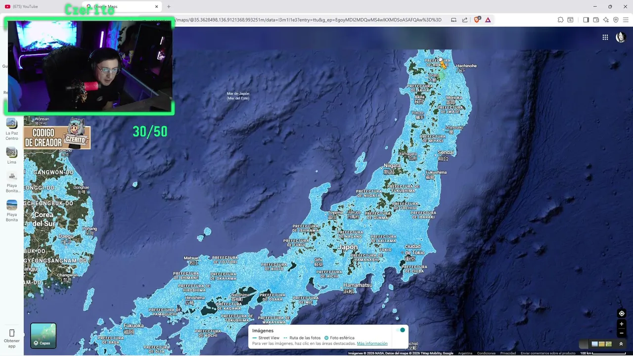Click the share page icon in address bar
633x356 pixels.
click(465, 20)
